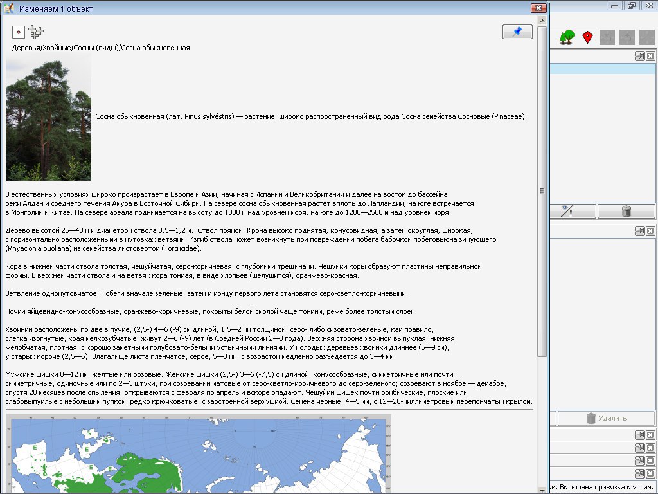Click the line starting "Почки яйцевидно-конусообразные"
The width and height of the screenshot is (658, 494).
click(211, 312)
